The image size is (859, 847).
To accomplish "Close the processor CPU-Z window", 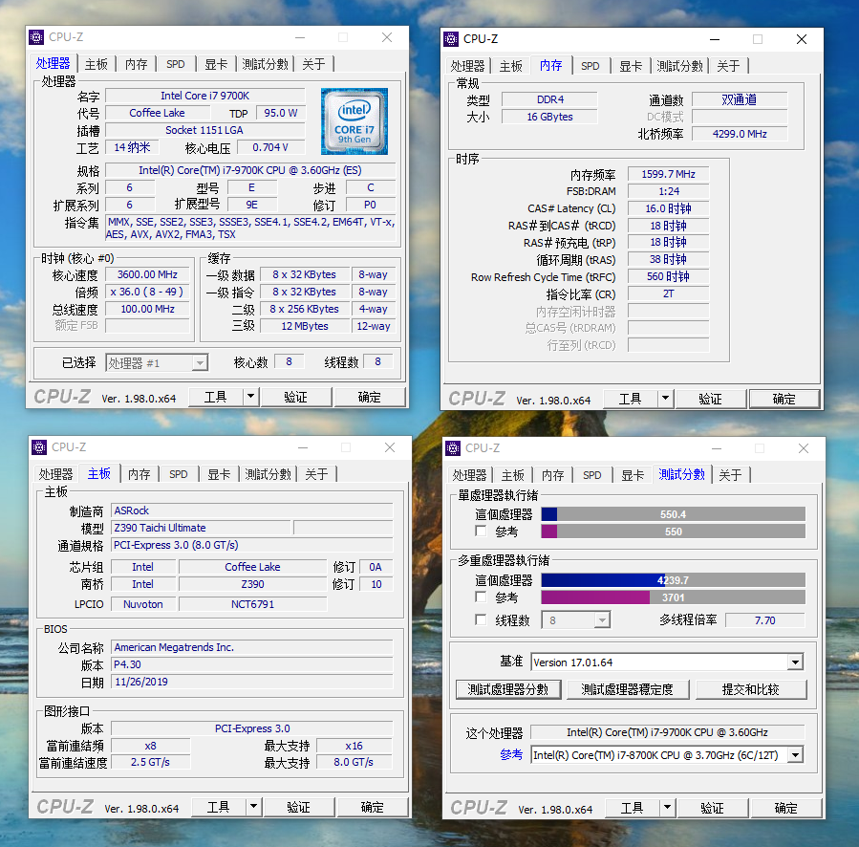I will 387,37.
